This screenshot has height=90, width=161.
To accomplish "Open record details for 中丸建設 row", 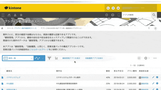I will click(x=2, y=84).
